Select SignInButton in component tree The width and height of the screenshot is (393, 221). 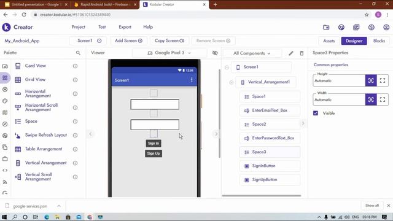[x=270, y=166]
